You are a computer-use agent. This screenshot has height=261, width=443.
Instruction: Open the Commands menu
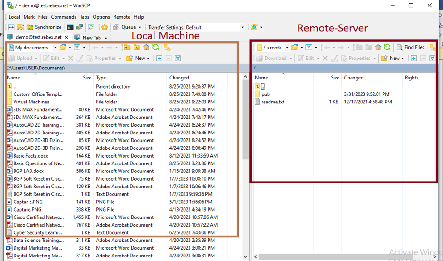pyautogui.click(x=64, y=17)
